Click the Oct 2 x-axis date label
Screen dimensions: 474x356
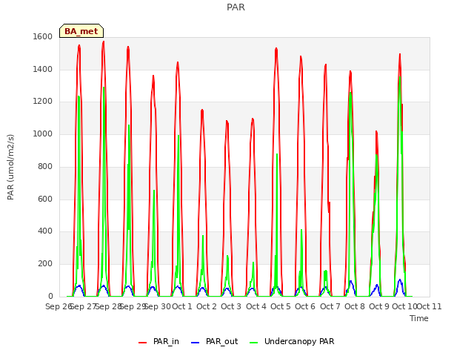pyautogui.click(x=207, y=306)
